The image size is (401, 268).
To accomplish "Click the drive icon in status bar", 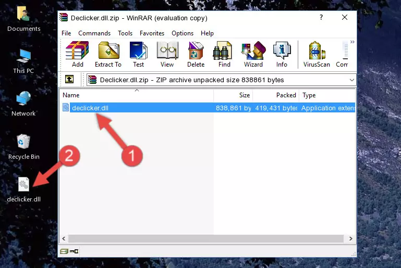I will point(64,251).
